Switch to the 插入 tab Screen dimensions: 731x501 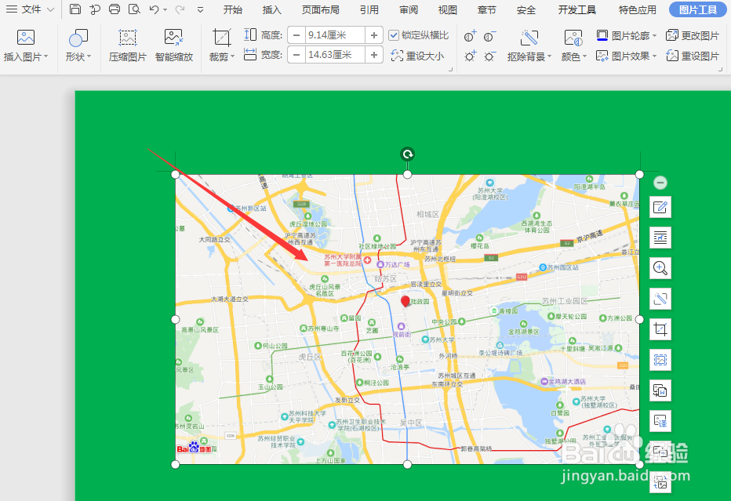click(x=271, y=9)
